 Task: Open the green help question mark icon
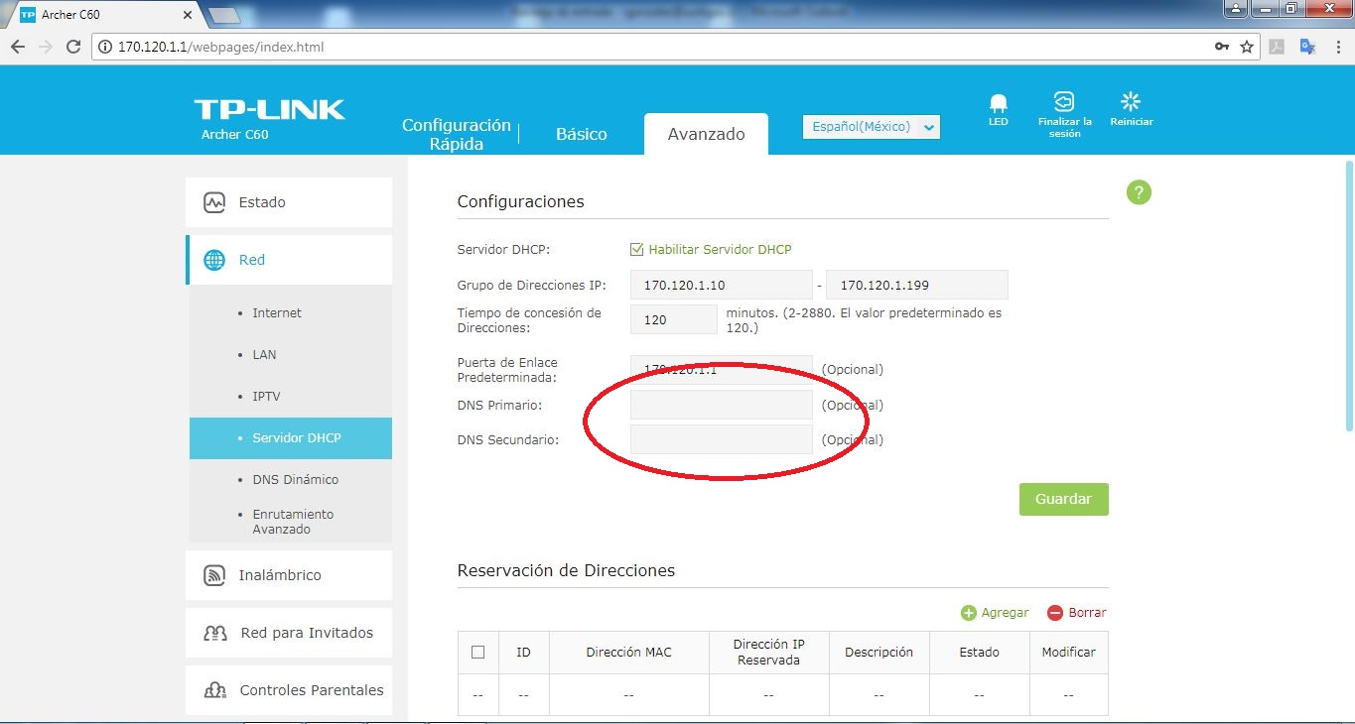coord(1138,192)
